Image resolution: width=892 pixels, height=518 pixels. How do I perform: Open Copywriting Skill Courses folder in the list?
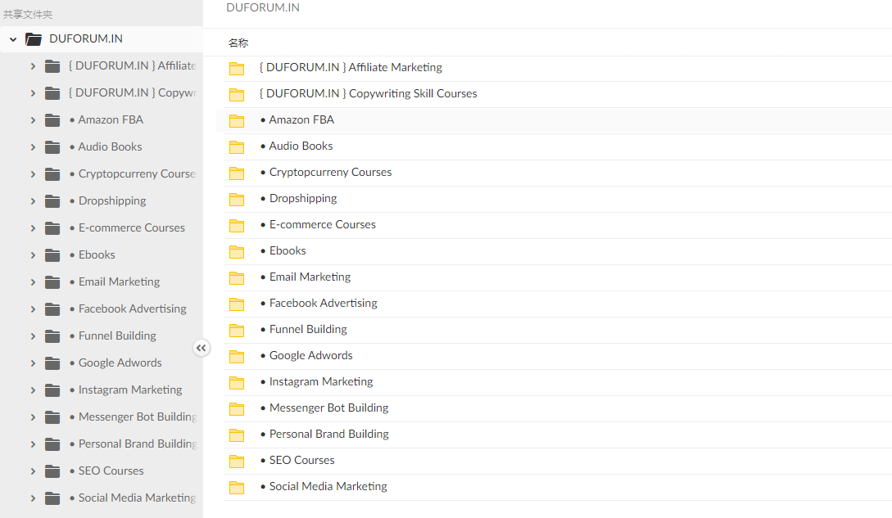(368, 93)
